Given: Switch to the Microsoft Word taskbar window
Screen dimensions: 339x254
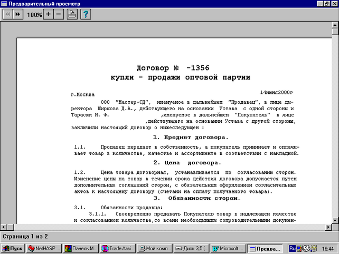Looking at the screenshot, I should [x=228, y=248].
